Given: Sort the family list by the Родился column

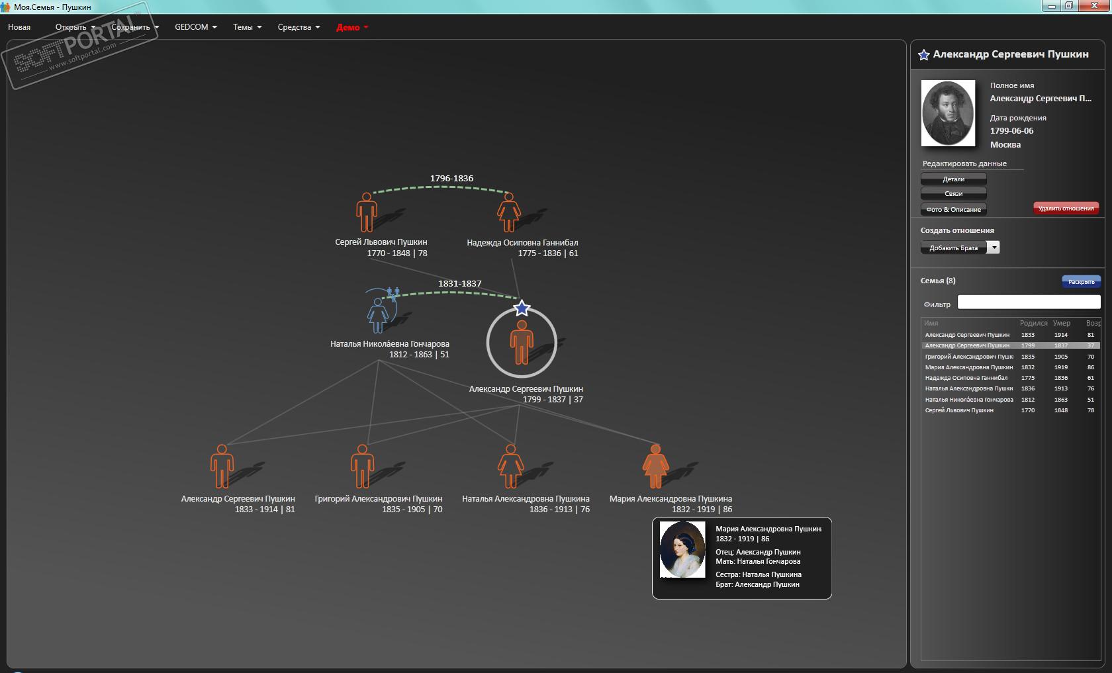Looking at the screenshot, I should pos(1034,324).
